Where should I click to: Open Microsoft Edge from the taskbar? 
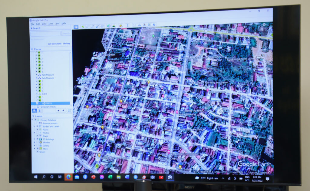(68, 177)
